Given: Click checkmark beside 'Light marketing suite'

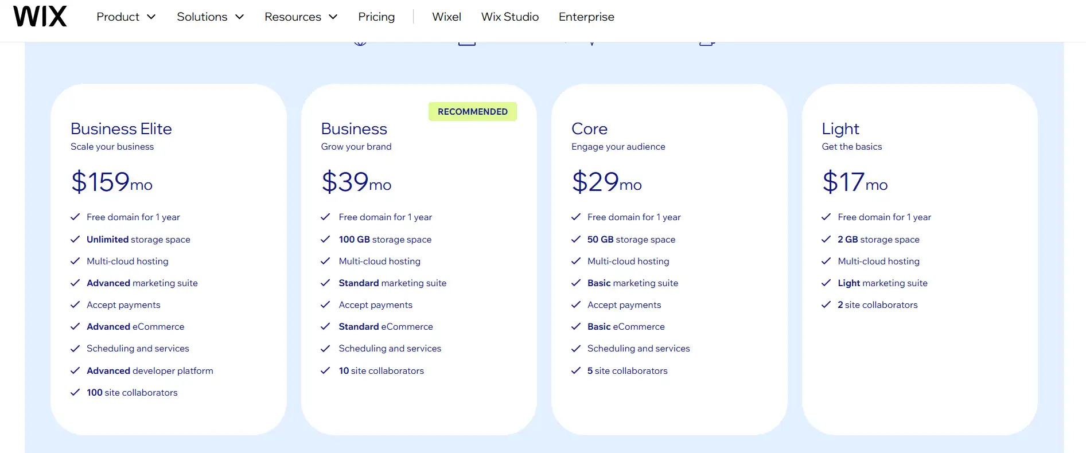Looking at the screenshot, I should coord(826,283).
